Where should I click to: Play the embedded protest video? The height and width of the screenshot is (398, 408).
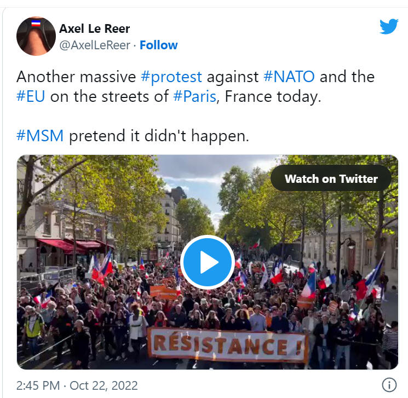pos(208,262)
